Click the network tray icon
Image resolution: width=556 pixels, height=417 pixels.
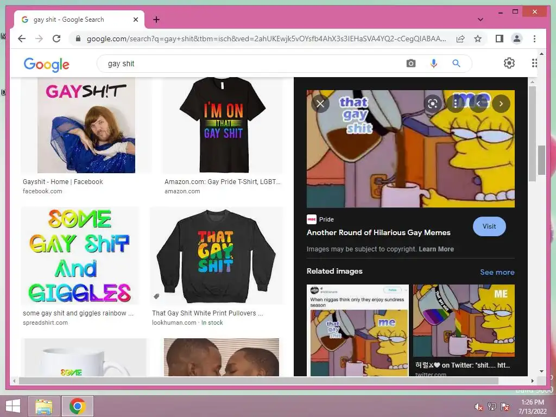tap(492, 406)
